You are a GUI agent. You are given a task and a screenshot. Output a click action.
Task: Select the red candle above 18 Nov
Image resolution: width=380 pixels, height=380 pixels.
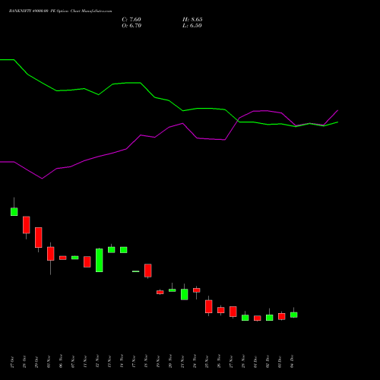[148, 271]
